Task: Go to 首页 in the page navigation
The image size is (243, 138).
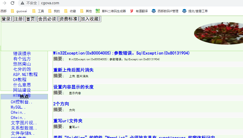Action: tap(31, 19)
